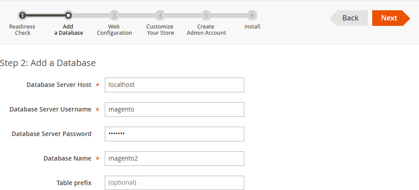
Task: Click the step 1 Readiness Check circle
Action: (x=22, y=16)
